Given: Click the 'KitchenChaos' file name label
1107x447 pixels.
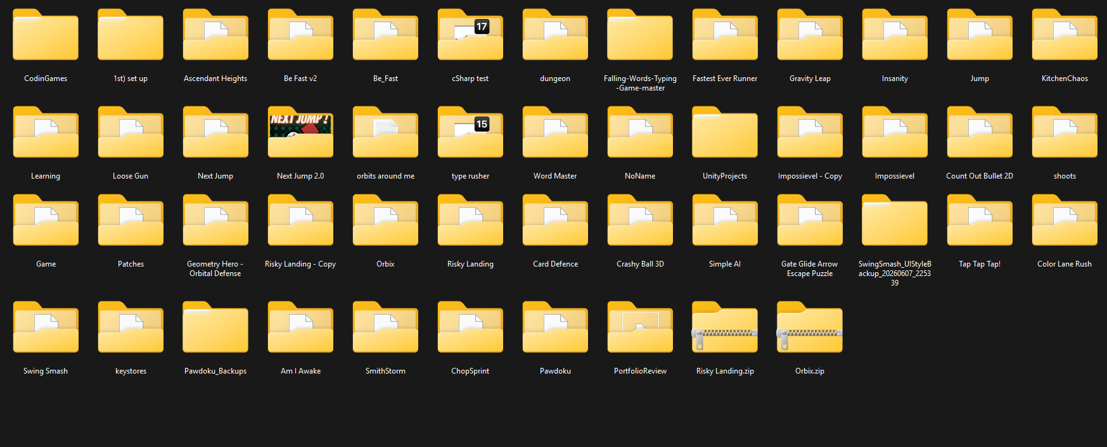Looking at the screenshot, I should pyautogui.click(x=1065, y=79).
